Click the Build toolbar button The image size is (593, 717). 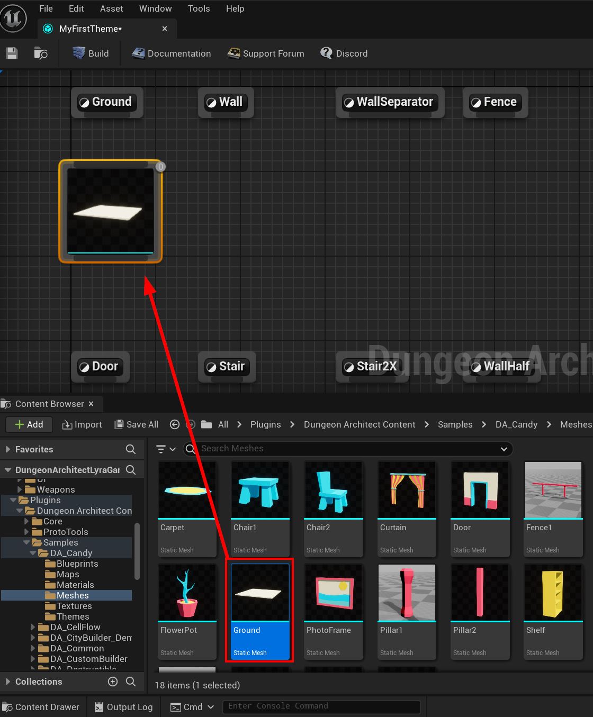pyautogui.click(x=91, y=53)
